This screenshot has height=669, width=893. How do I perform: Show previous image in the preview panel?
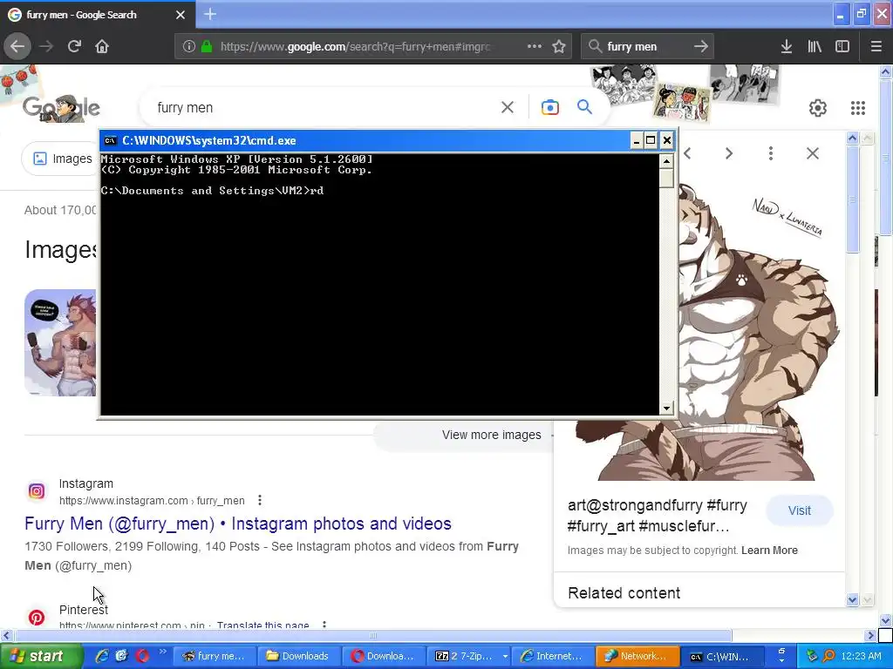[x=688, y=153]
